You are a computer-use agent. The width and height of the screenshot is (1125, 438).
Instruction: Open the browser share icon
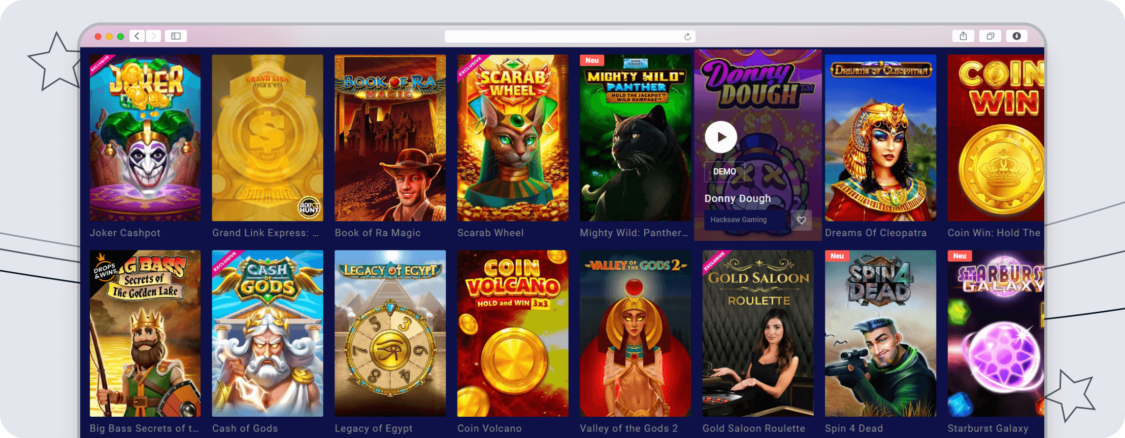pos(963,36)
